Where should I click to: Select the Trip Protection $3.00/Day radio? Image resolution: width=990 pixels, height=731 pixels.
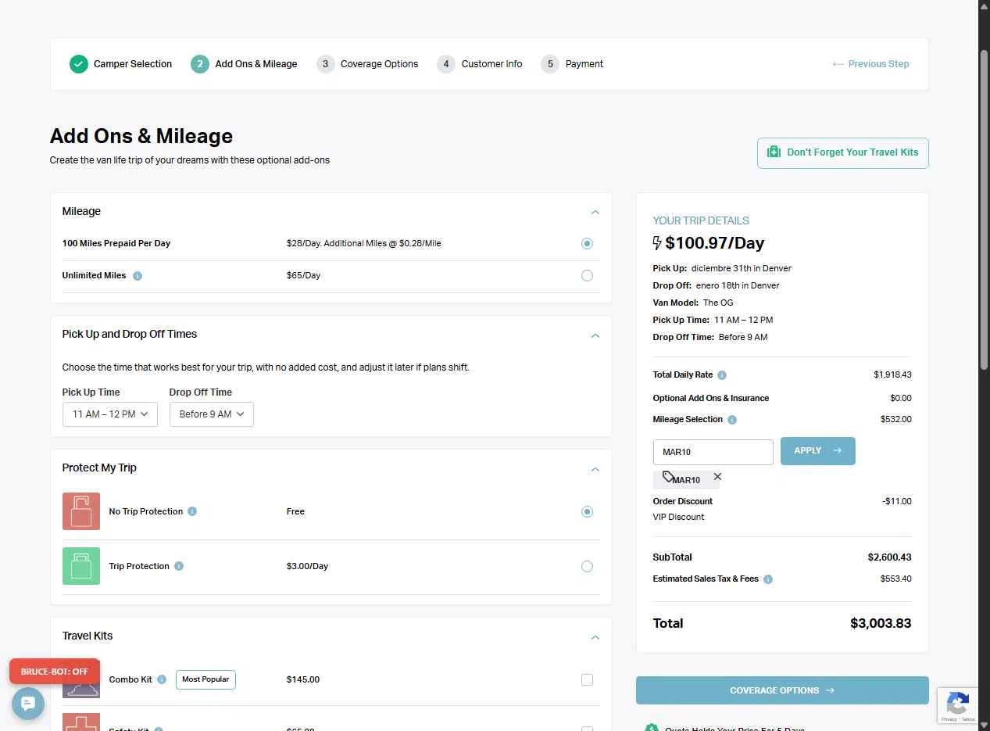coord(587,567)
